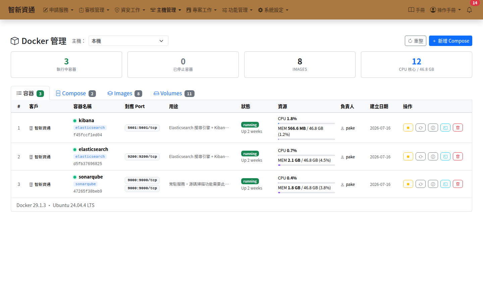483x302 pixels.
Task: Click the 9200:9200/tcp port badge
Action: pos(142,157)
